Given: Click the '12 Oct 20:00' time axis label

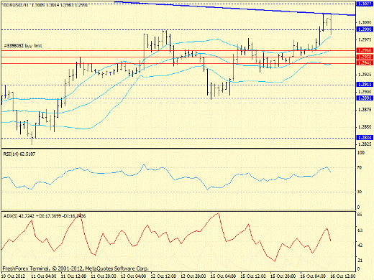Looking at the screenshot, I should (193, 276).
